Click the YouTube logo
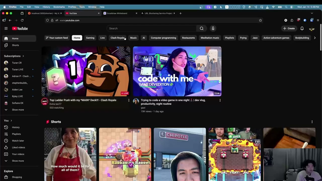The height and width of the screenshot is (181, 322). tap(20, 28)
